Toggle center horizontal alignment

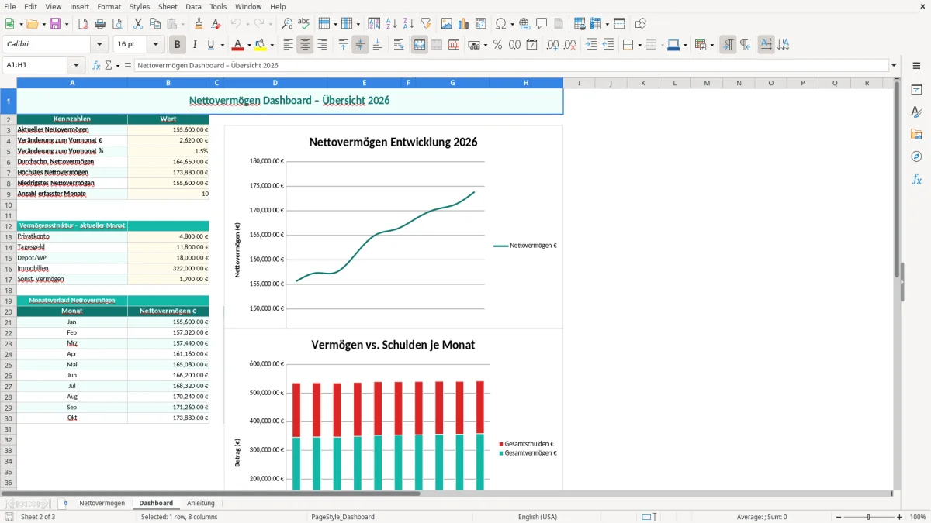coord(305,45)
